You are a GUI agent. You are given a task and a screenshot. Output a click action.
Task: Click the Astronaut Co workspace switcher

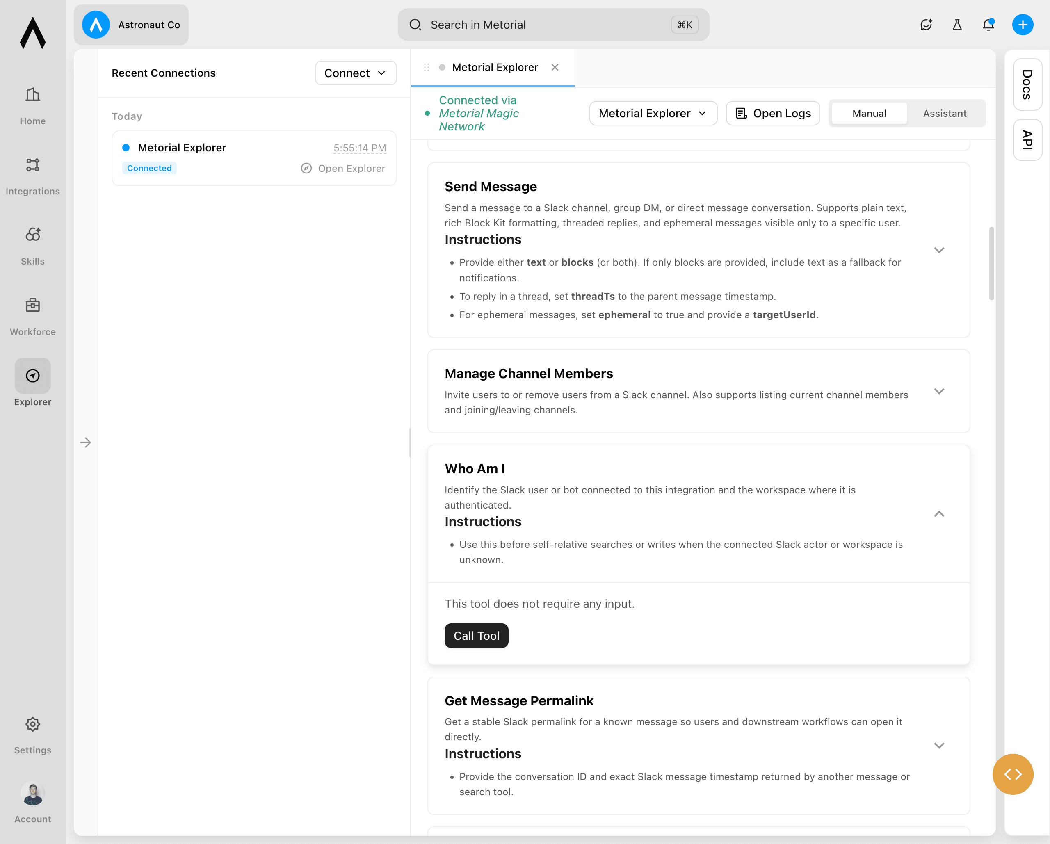(x=131, y=25)
